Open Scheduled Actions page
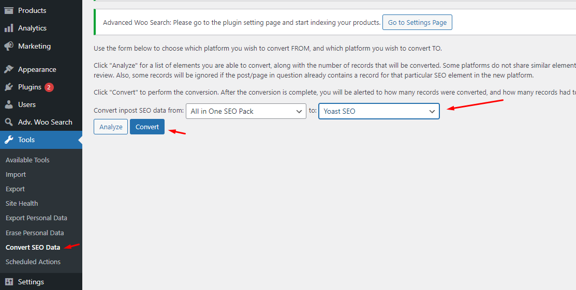 (x=33, y=262)
